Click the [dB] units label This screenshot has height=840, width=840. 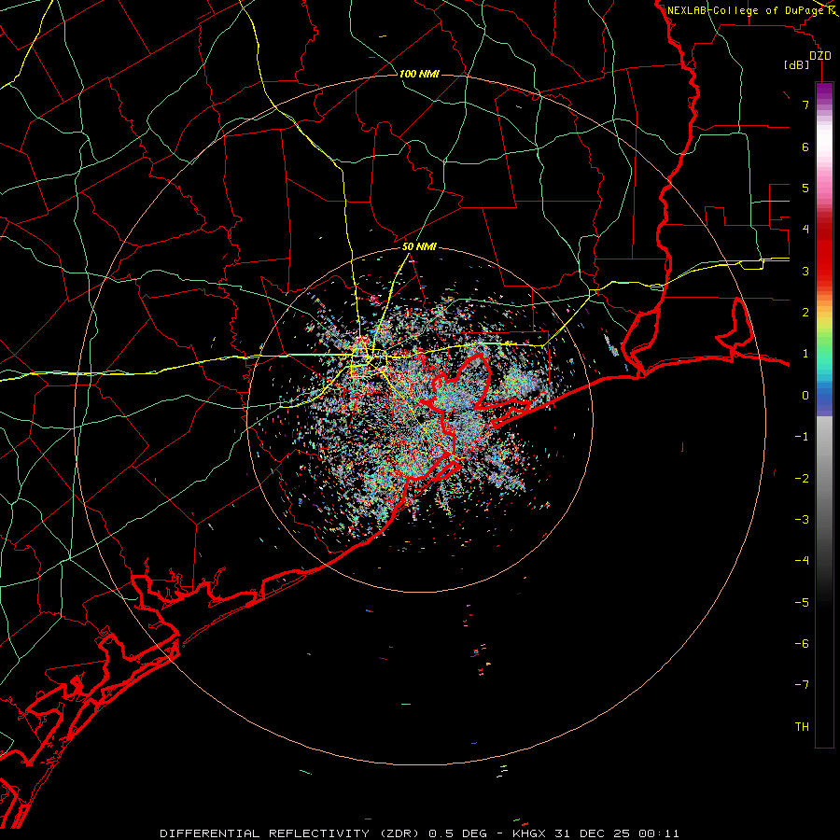tap(797, 64)
